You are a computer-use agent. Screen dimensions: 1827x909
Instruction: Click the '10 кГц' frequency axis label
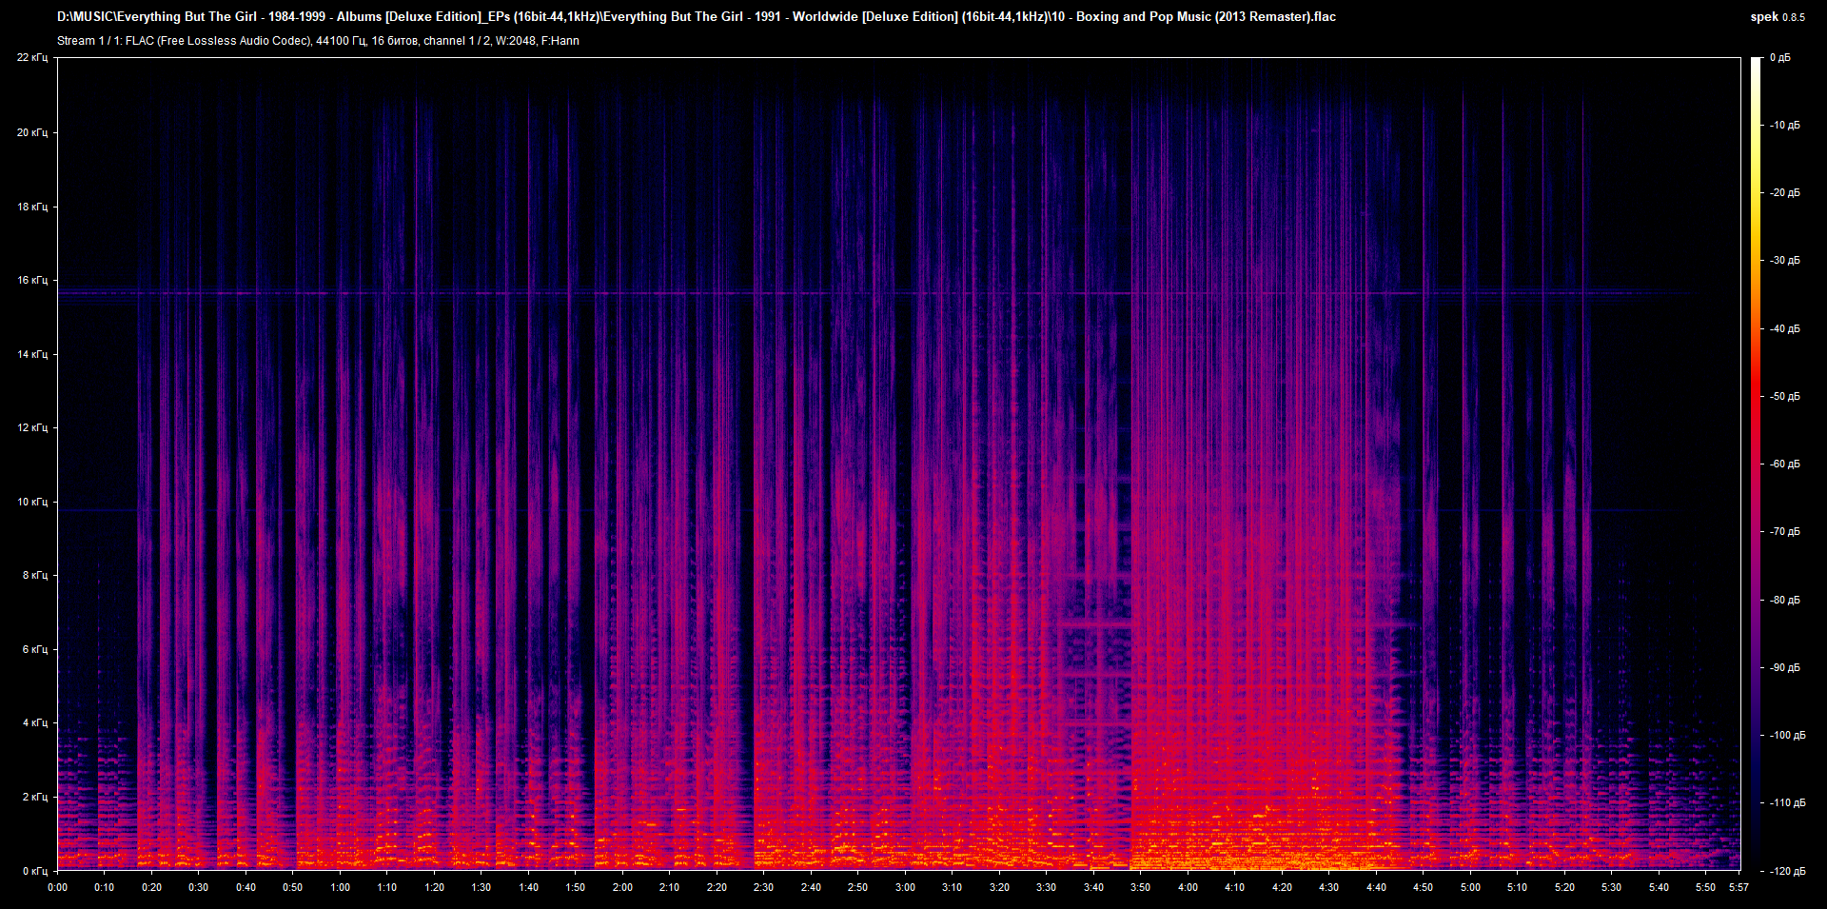32,502
